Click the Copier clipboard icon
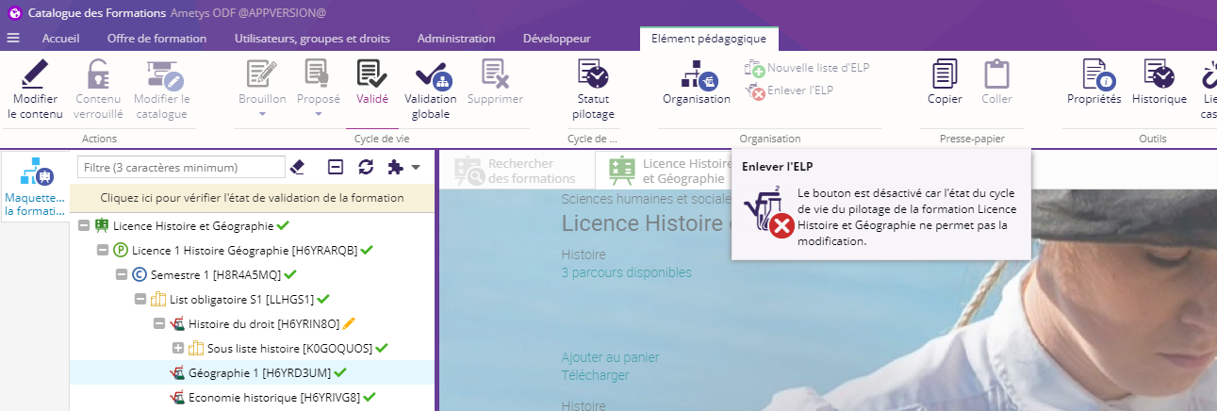This screenshot has width=1217, height=411. pos(944,74)
